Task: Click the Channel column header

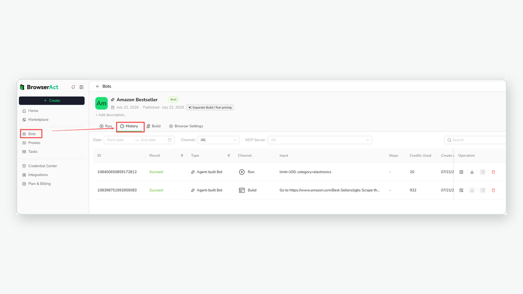Action: pos(245,156)
